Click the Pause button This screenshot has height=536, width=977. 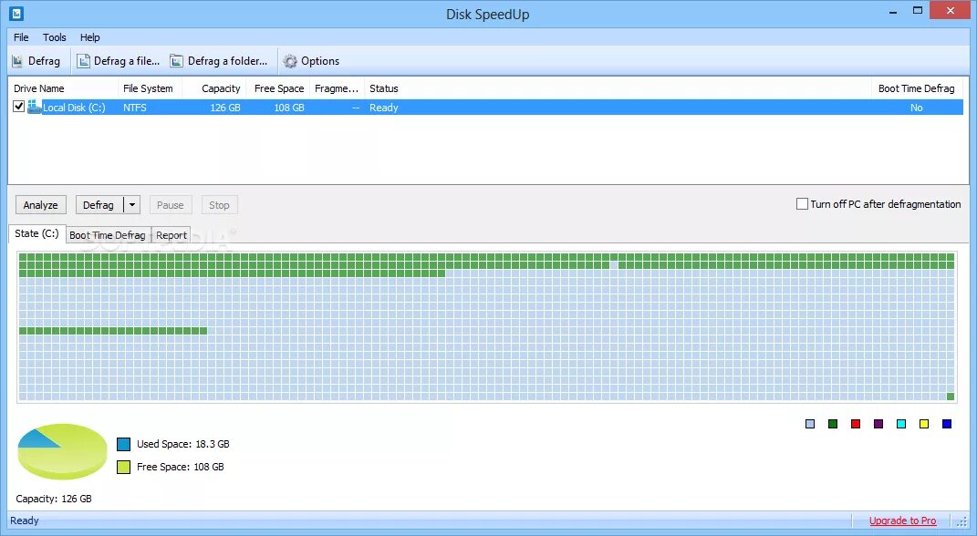(170, 205)
